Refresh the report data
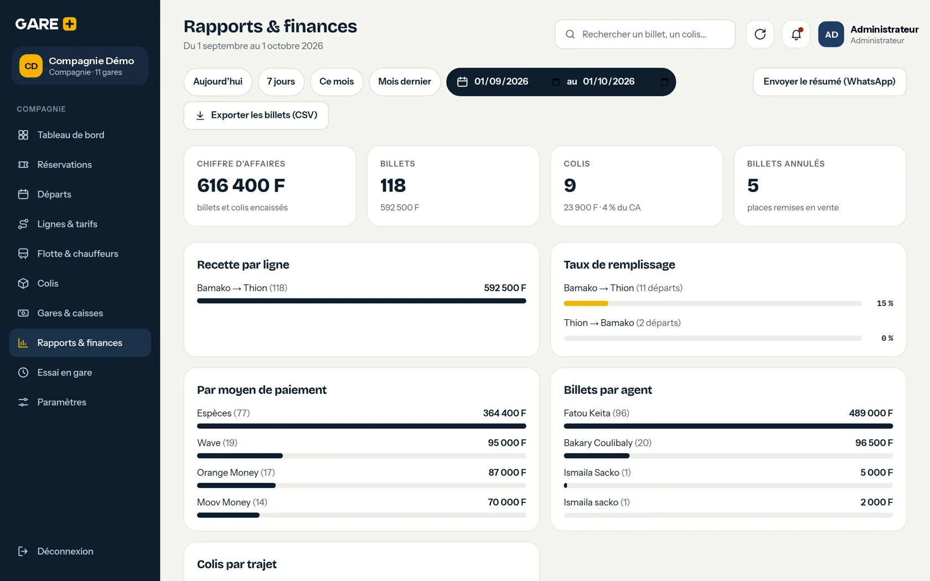The image size is (930, 581). [760, 34]
